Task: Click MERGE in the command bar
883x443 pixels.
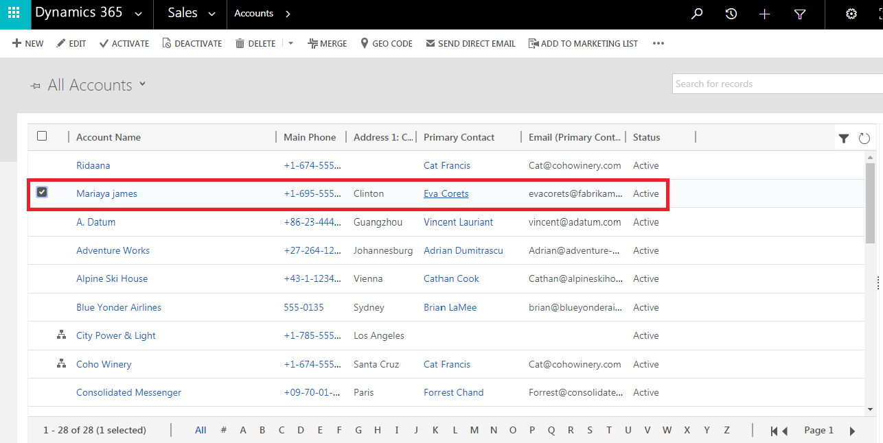Action: [328, 43]
